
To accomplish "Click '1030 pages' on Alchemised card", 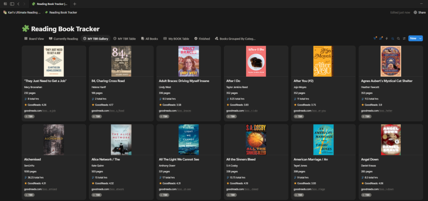I will (x=30, y=171).
